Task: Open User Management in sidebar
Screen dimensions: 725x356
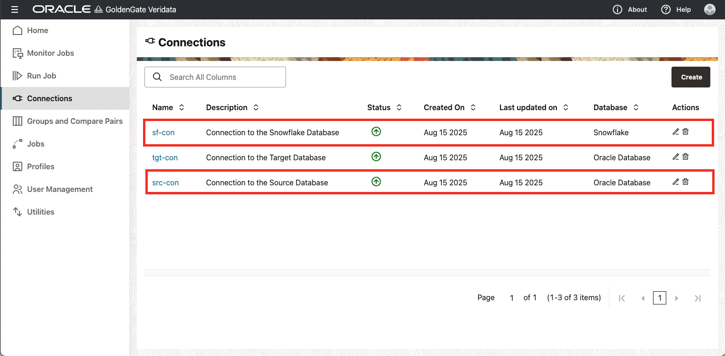Action: pyautogui.click(x=65, y=189)
